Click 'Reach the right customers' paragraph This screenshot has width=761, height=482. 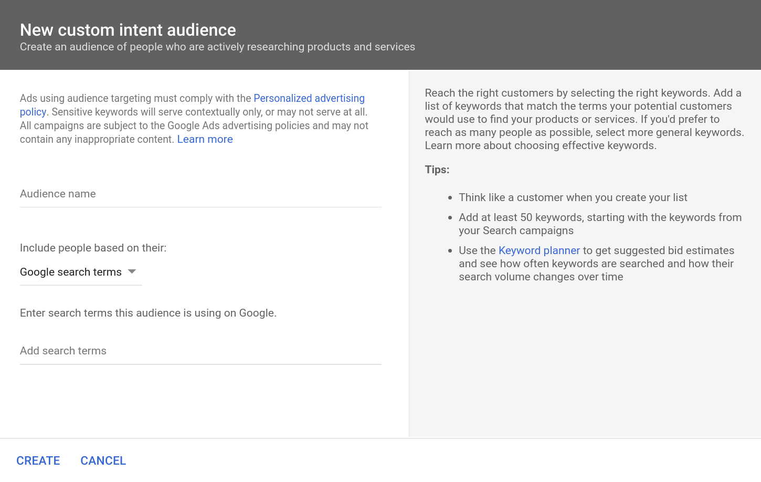[585, 119]
